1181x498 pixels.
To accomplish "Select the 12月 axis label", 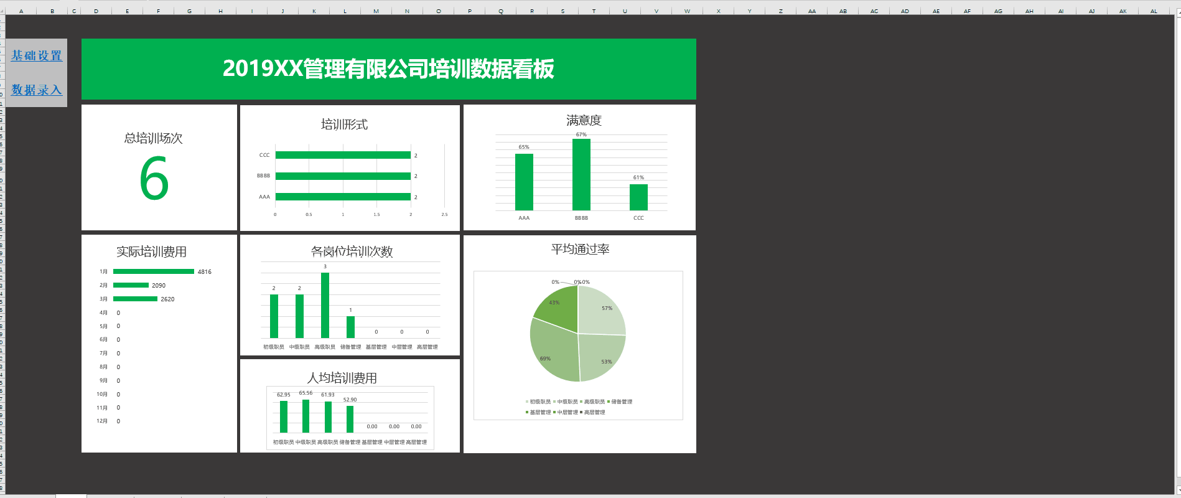I will 102,421.
